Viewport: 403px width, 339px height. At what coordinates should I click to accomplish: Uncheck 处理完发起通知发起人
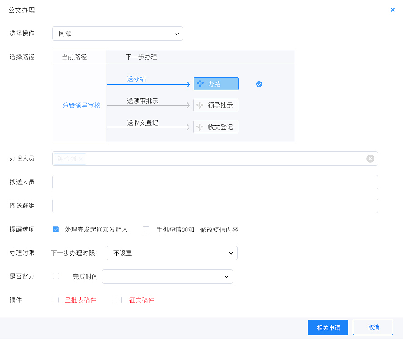point(56,229)
